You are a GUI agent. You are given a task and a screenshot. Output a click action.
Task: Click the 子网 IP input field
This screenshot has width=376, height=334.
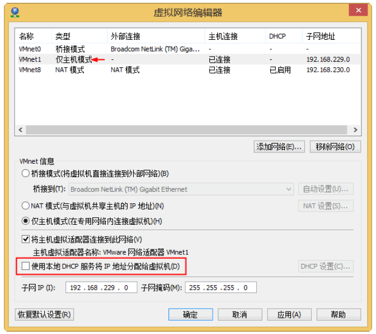101,287
